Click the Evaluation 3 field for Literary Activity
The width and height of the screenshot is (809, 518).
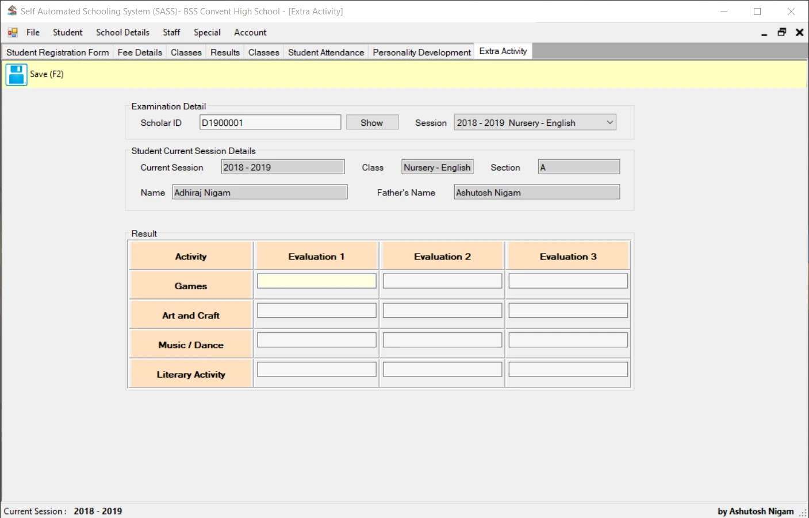tap(568, 369)
